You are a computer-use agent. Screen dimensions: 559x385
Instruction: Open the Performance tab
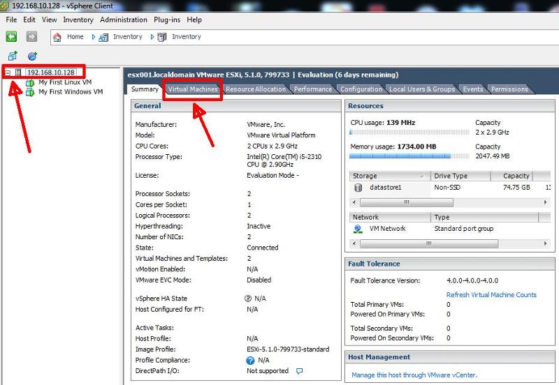tap(312, 89)
